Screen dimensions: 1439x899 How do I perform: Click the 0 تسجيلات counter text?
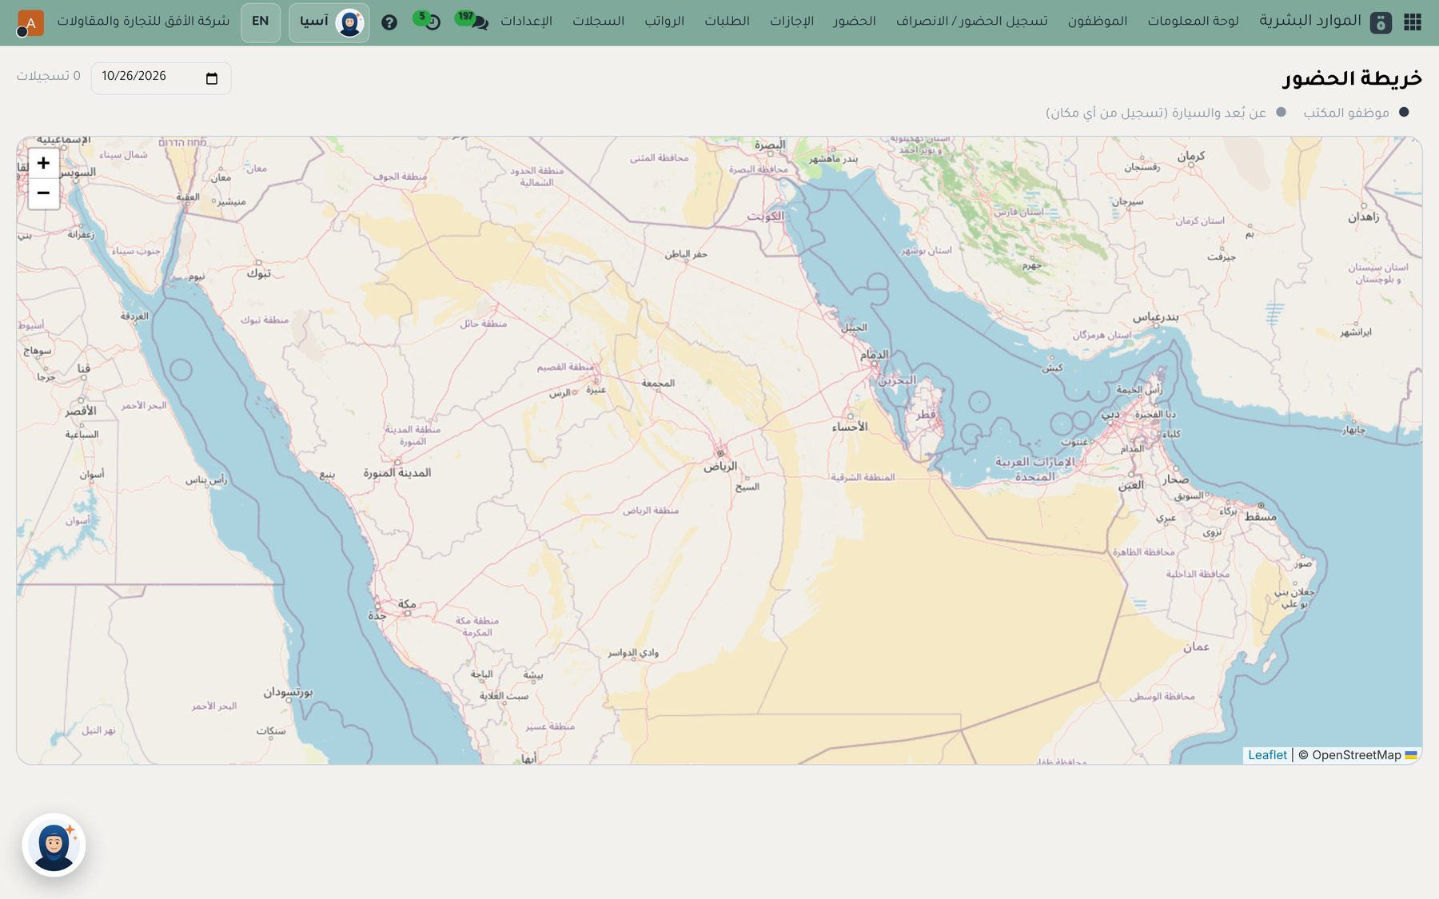[x=49, y=76]
